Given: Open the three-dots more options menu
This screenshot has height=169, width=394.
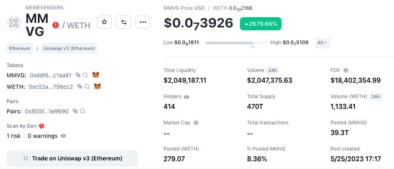Looking at the screenshot, I should [x=143, y=22].
